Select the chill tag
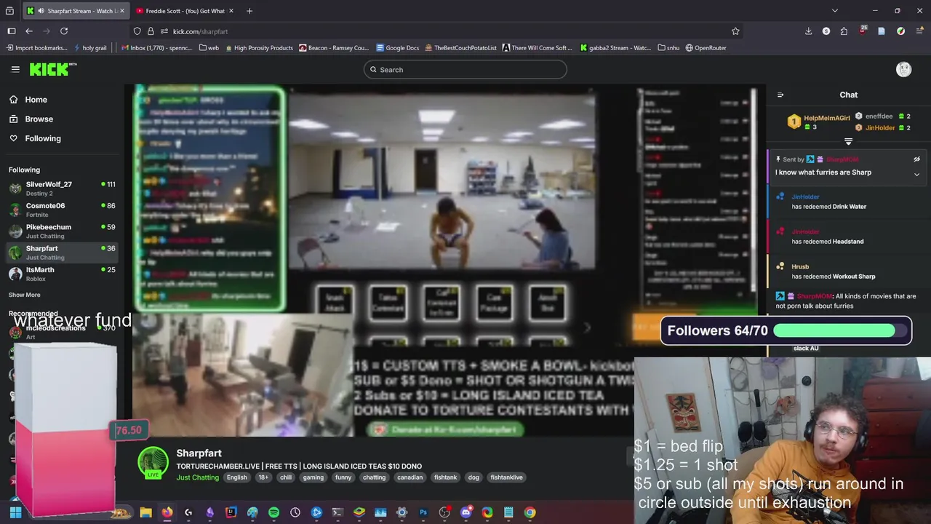The height and width of the screenshot is (524, 931). pos(286,477)
